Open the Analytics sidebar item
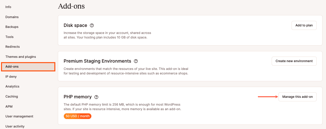 (12, 87)
